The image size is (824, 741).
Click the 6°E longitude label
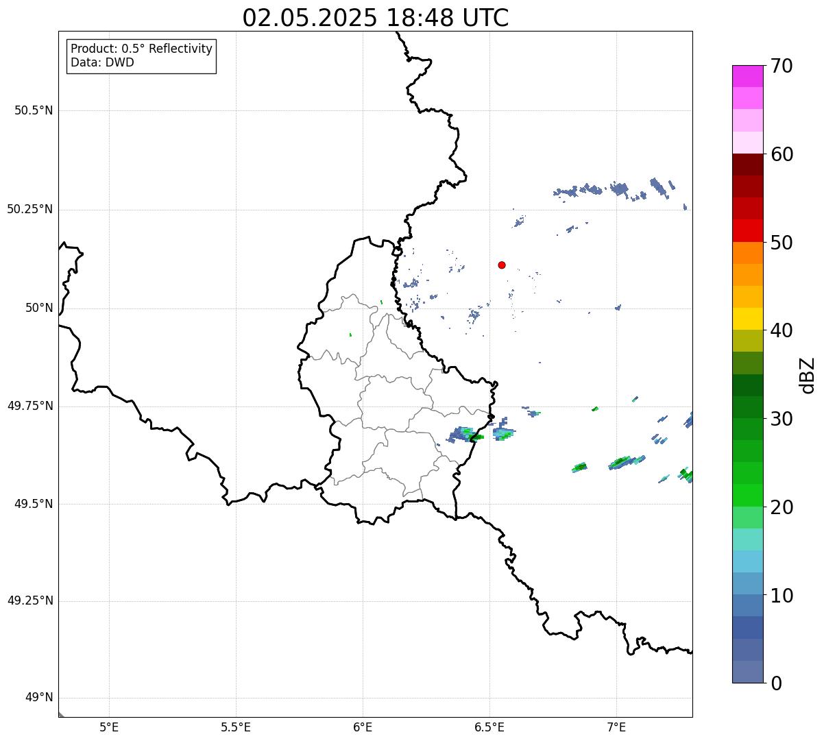[x=363, y=727]
